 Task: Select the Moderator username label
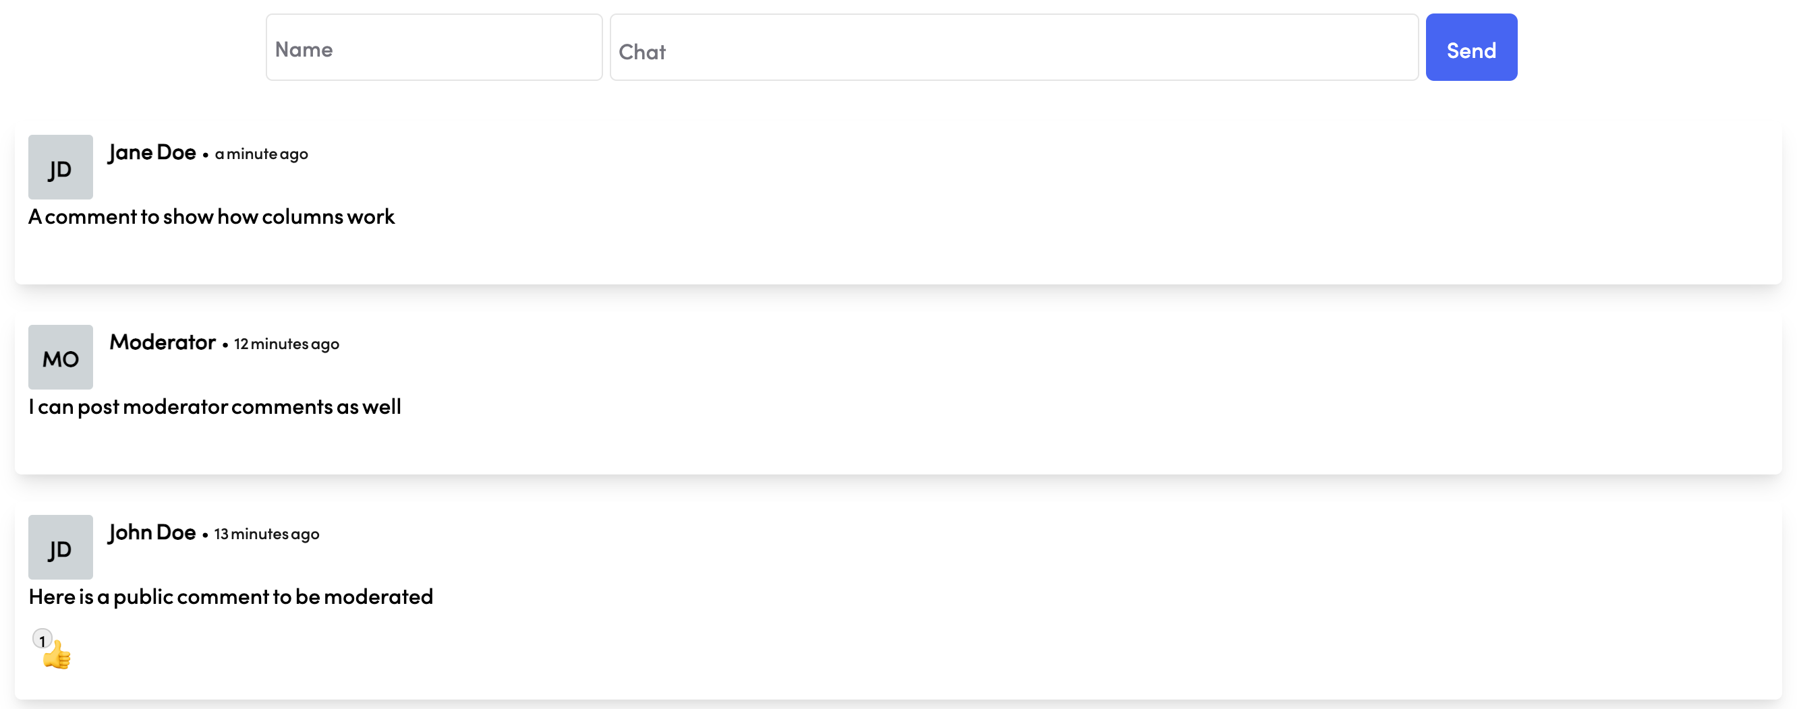(x=163, y=342)
